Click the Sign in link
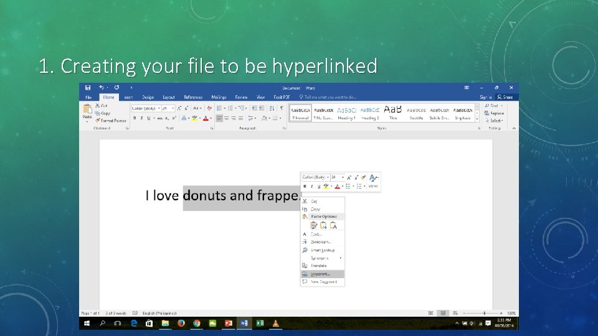This screenshot has height=336, width=598. [x=485, y=98]
